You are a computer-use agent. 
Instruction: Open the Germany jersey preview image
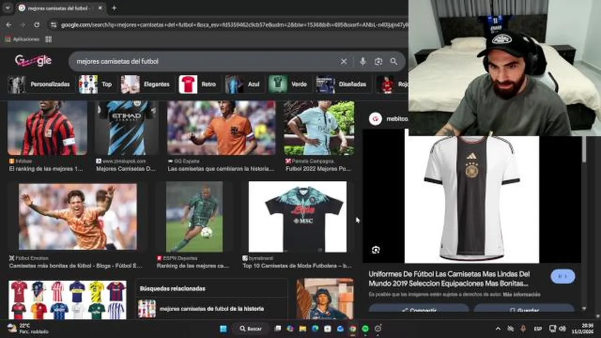[472, 200]
